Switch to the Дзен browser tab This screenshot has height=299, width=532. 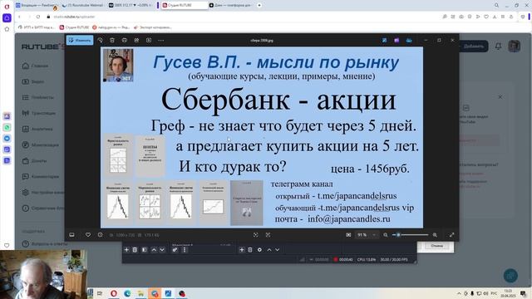click(230, 5)
